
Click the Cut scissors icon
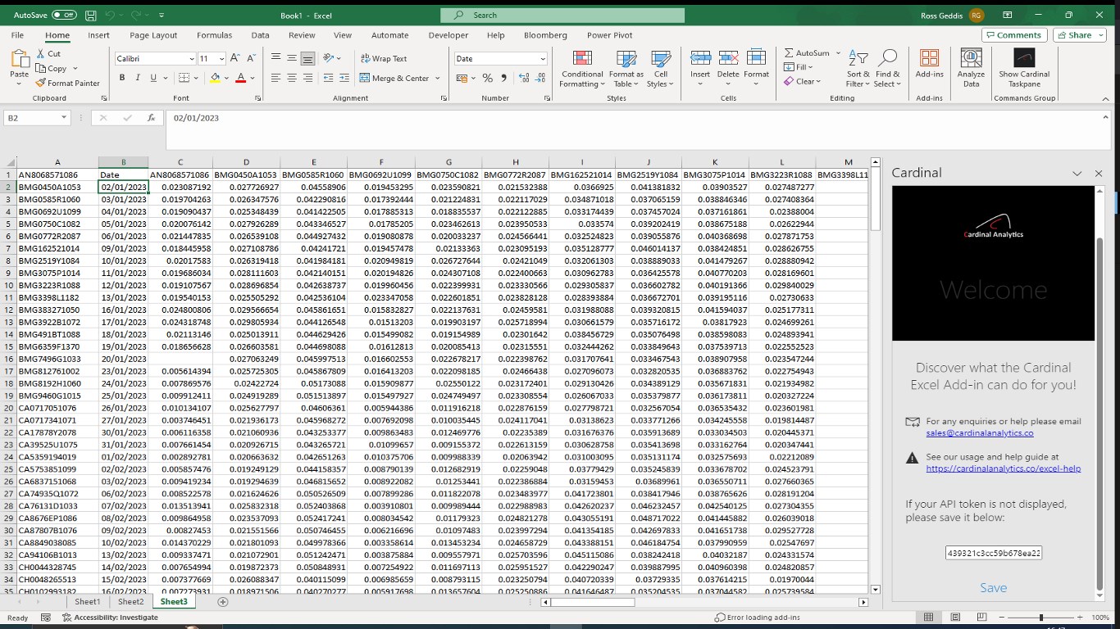pos(41,54)
